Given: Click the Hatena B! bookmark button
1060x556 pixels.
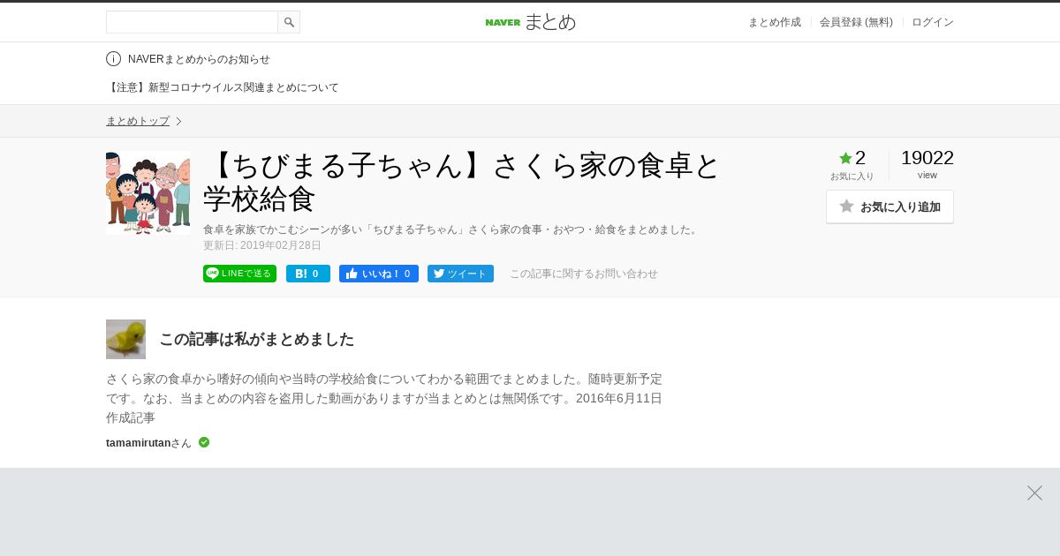Looking at the screenshot, I should pyautogui.click(x=308, y=274).
